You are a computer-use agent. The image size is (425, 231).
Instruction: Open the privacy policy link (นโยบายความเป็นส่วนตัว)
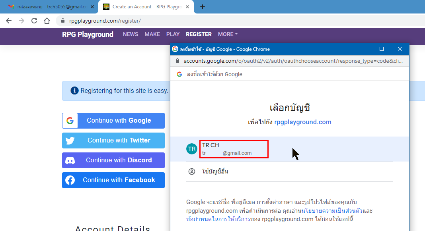(x=332, y=211)
